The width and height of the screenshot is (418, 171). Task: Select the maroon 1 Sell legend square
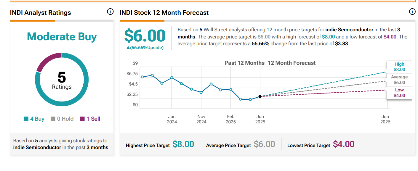pyautogui.click(x=82, y=119)
